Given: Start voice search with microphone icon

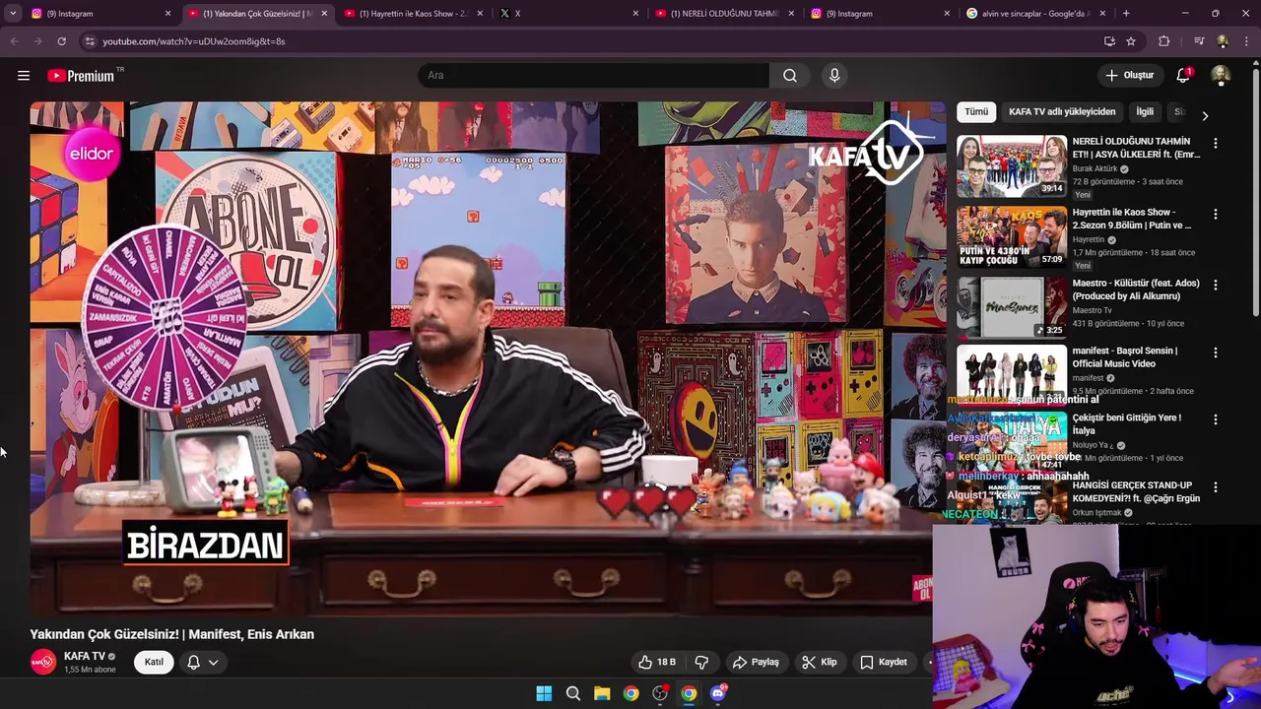Looking at the screenshot, I should [x=834, y=76].
